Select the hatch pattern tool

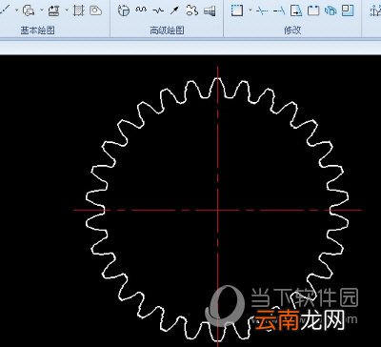point(78,10)
